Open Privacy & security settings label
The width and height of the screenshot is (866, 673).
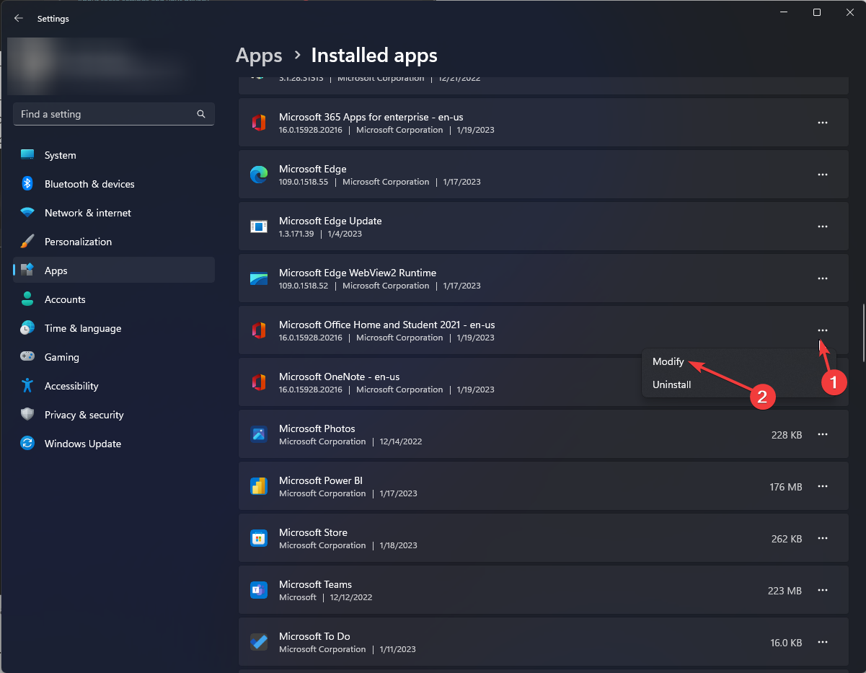(x=84, y=415)
